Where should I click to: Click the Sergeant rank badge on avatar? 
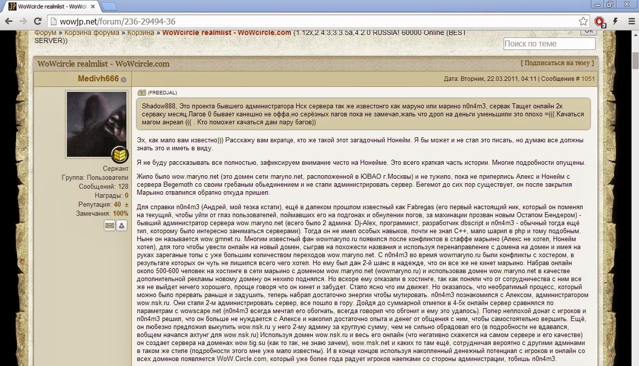(119, 155)
